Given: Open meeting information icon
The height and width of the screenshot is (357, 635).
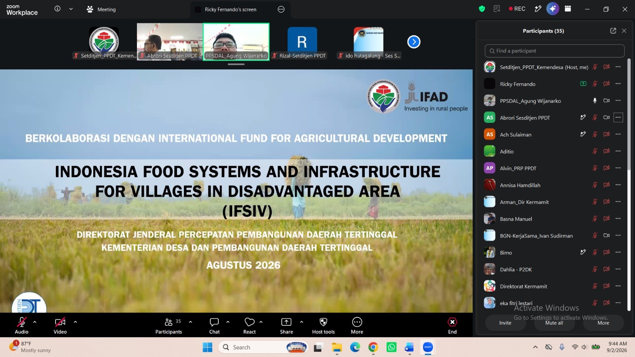Looking at the screenshot, I should point(58,9).
